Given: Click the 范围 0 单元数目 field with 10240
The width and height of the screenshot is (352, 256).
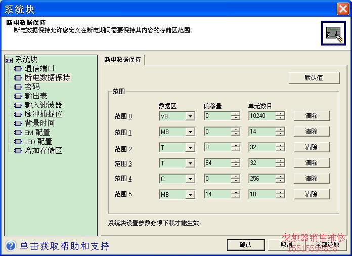Looking at the screenshot, I should coord(262,116).
